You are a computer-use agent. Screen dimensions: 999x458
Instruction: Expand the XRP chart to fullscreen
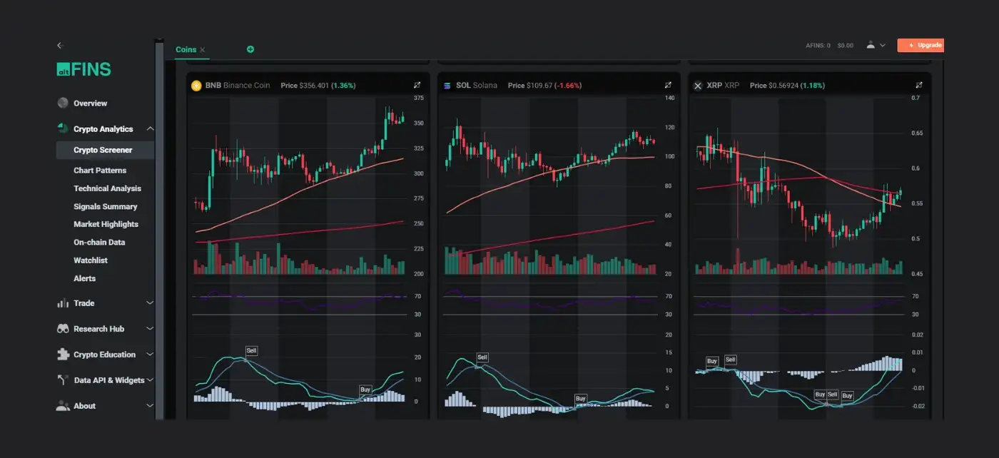tap(918, 86)
